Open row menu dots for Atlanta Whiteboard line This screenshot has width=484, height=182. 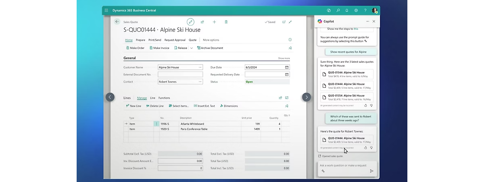point(156,124)
